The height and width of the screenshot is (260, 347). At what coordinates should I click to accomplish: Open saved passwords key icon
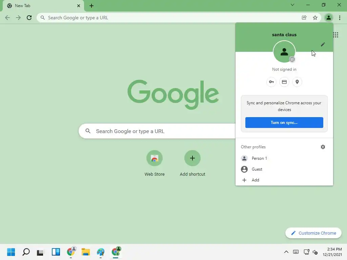coord(271,82)
